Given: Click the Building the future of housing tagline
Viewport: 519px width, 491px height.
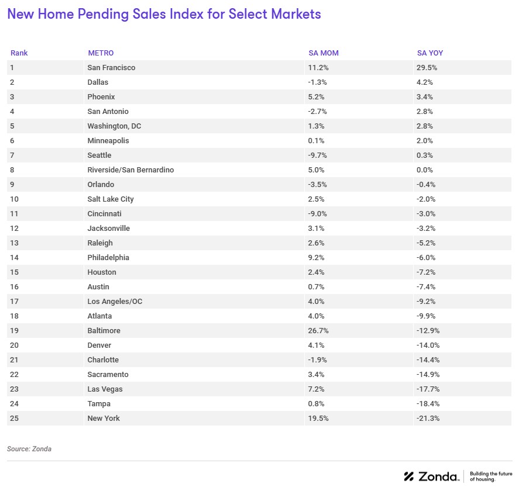Looking at the screenshot, I should (491, 476).
